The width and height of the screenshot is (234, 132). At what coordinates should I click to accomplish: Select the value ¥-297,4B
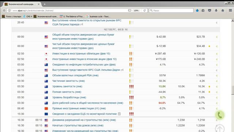point(160,54)
